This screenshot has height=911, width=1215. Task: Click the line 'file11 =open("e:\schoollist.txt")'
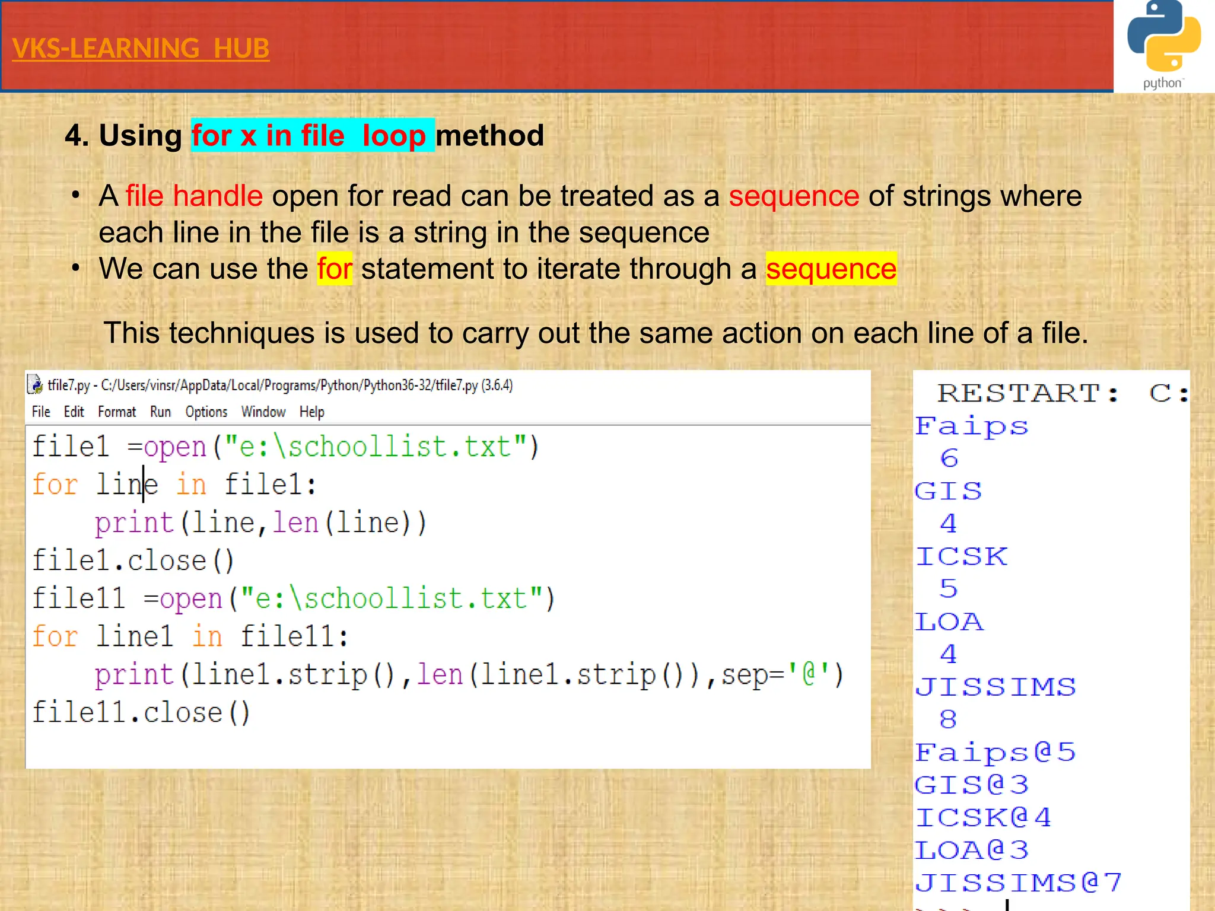[294, 598]
